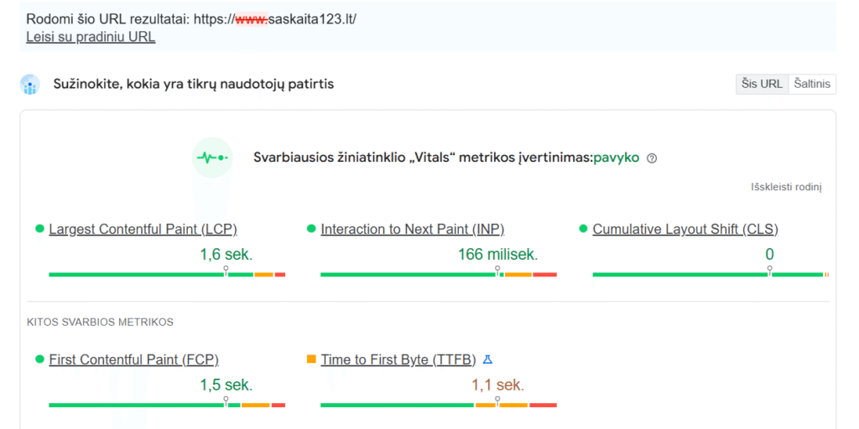The height and width of the screenshot is (429, 859).
Task: Click the experimental flask icon next to TTFB
Action: coord(487,359)
